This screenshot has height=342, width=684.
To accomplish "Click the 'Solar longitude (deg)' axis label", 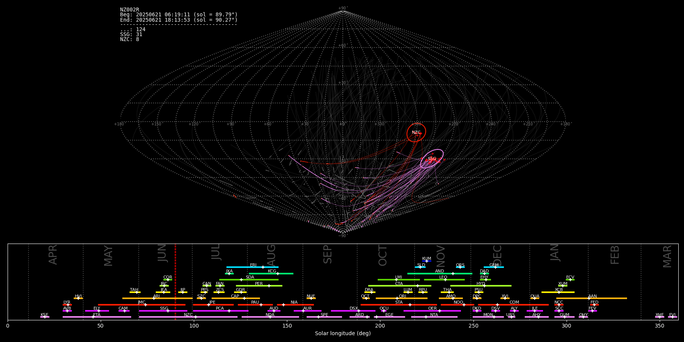I will tap(343, 334).
